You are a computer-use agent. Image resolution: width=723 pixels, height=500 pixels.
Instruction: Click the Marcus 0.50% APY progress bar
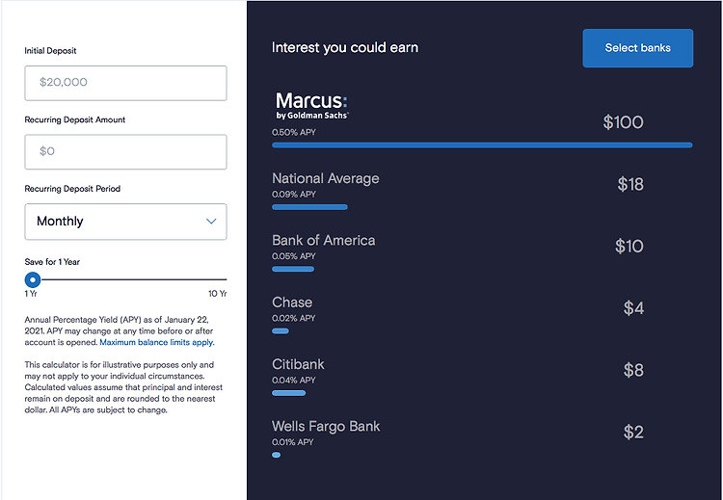point(482,145)
